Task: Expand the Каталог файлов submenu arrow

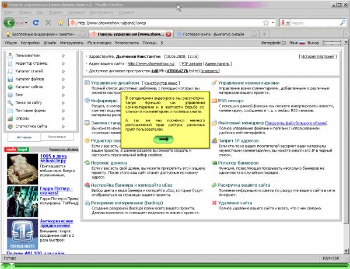Action: point(64,79)
